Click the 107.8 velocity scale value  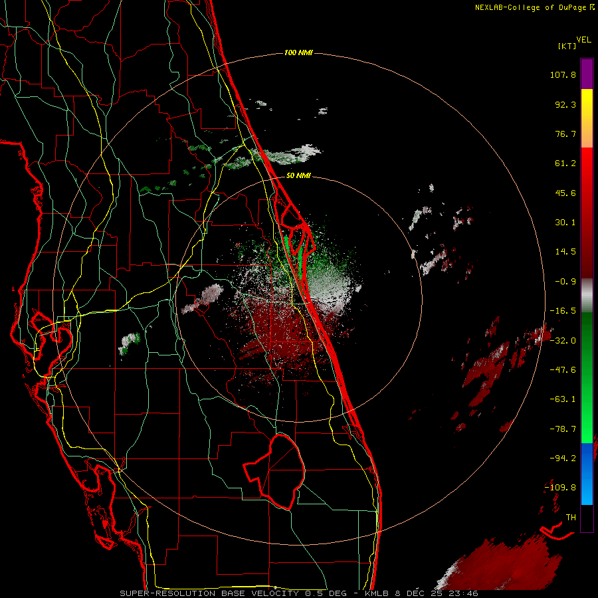coord(563,74)
